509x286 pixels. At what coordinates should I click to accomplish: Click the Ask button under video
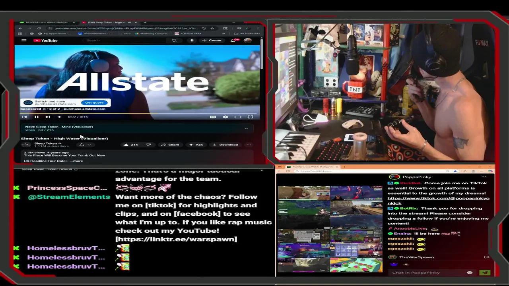(x=196, y=145)
